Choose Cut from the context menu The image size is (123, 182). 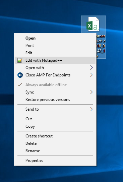pyautogui.click(x=55, y=119)
